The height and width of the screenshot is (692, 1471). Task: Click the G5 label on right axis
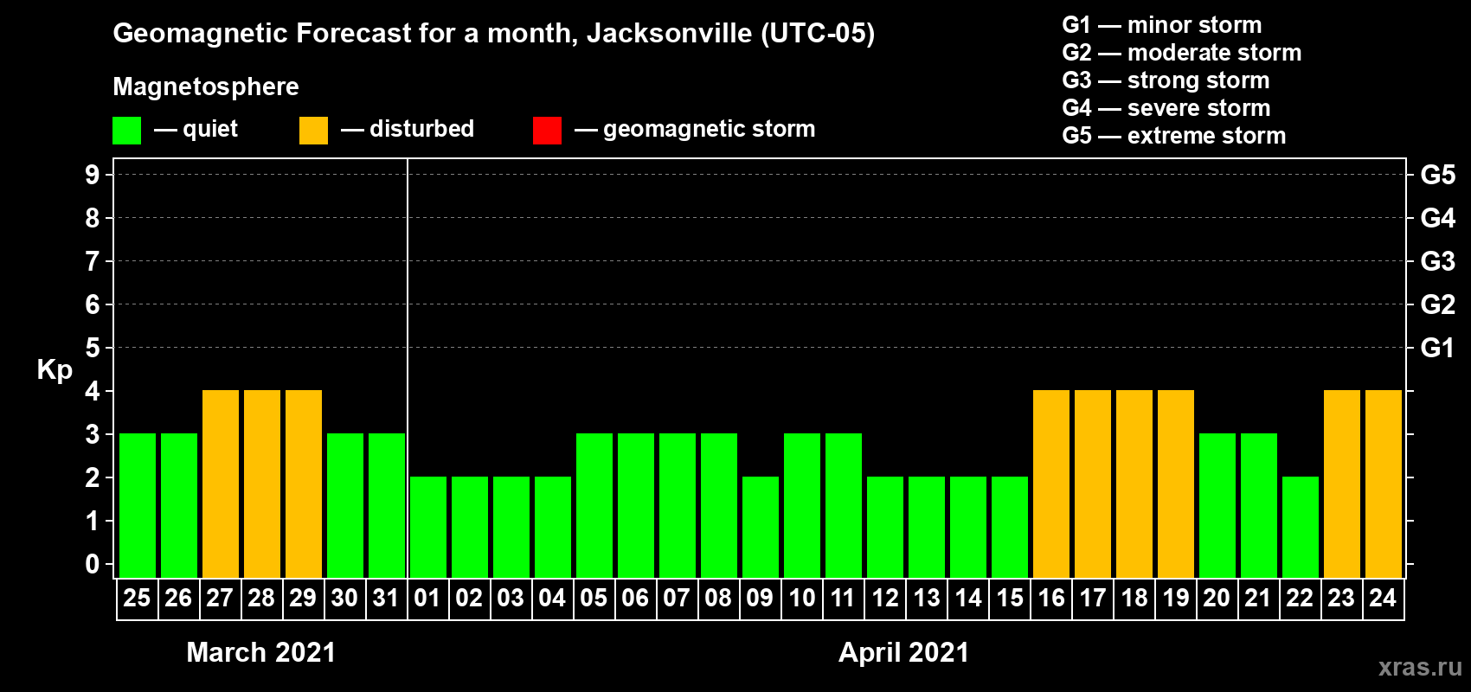point(1438,175)
